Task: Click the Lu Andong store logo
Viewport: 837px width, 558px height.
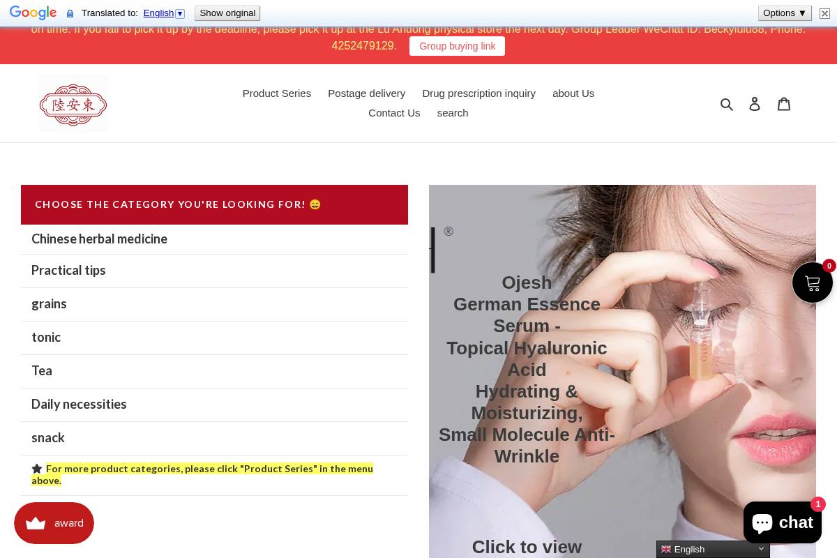Action: tap(73, 103)
